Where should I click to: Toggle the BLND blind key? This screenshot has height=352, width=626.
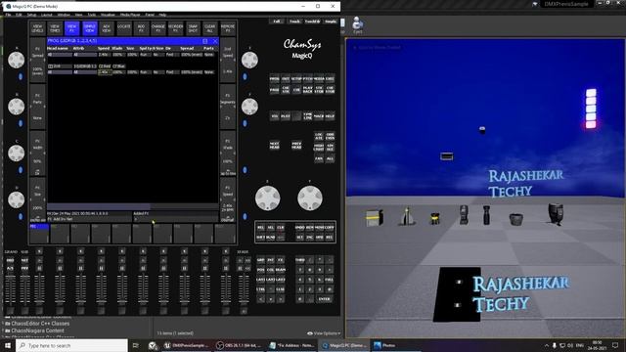(271, 237)
